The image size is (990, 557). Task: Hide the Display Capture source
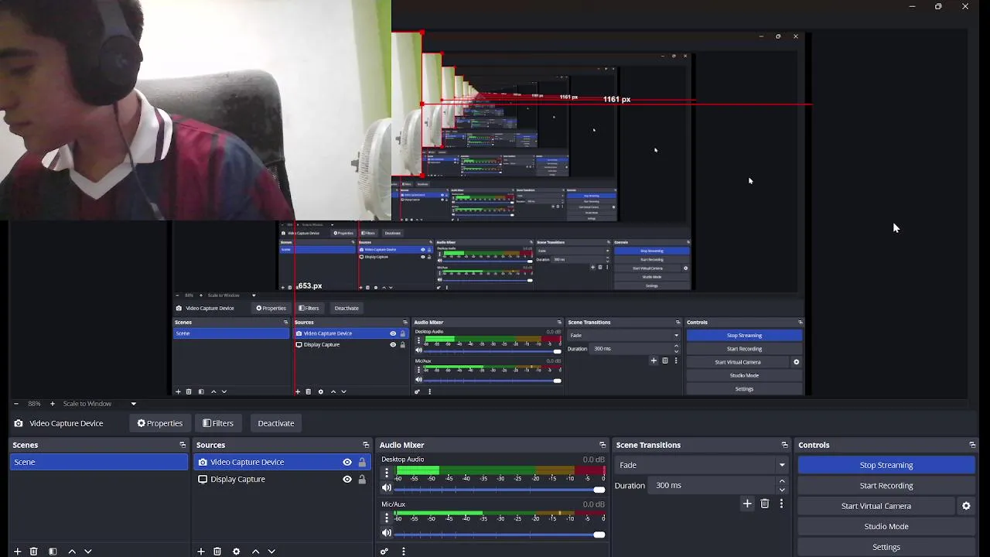click(x=347, y=479)
